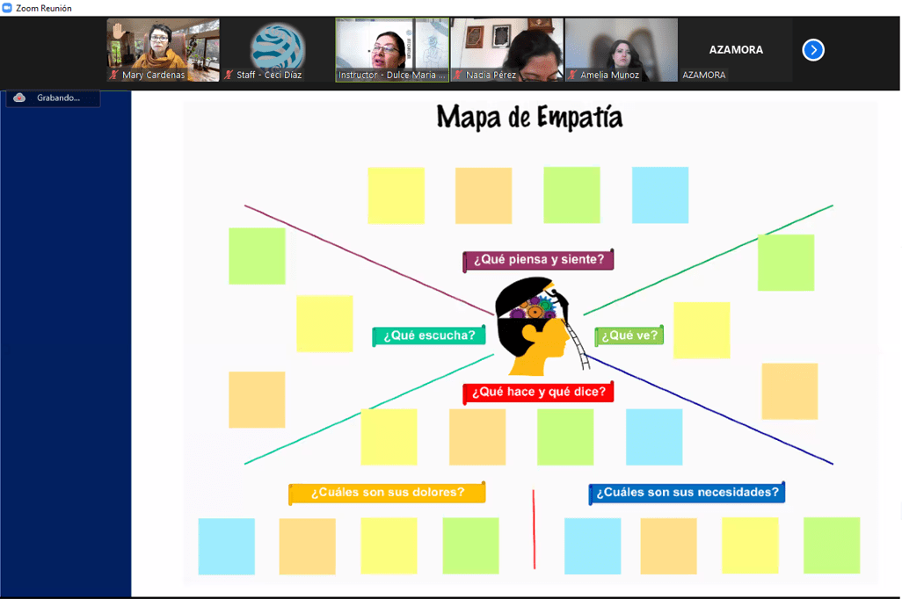The image size is (902, 599).
Task: Click the '¿Qué hace y qué dice?' red label
Action: 538,393
